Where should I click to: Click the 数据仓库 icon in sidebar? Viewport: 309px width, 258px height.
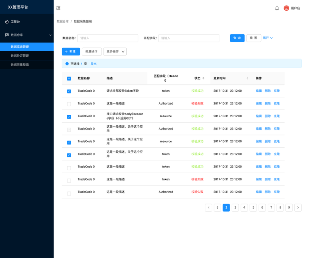[7, 35]
